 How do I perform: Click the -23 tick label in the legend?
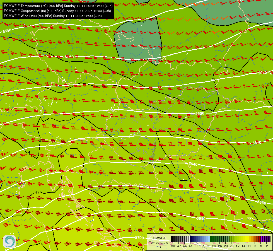click(225, 246)
